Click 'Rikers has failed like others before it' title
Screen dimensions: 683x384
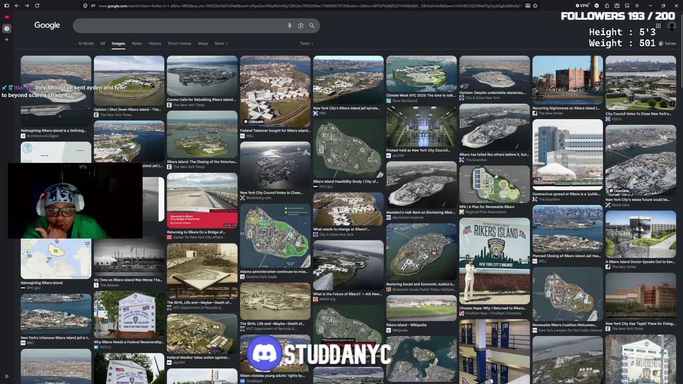tap(494, 155)
